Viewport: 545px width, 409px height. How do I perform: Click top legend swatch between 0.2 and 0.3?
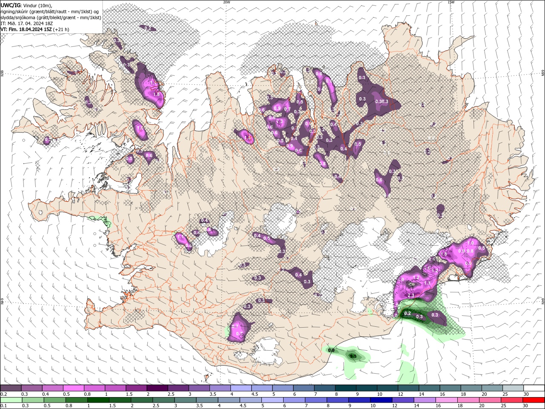point(11,388)
